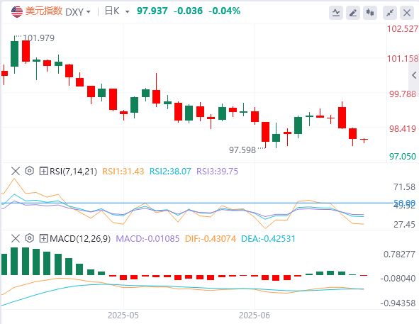The image size is (419, 324).
Task: Click the 2025-05 date axis label
Action: pyautogui.click(x=123, y=315)
